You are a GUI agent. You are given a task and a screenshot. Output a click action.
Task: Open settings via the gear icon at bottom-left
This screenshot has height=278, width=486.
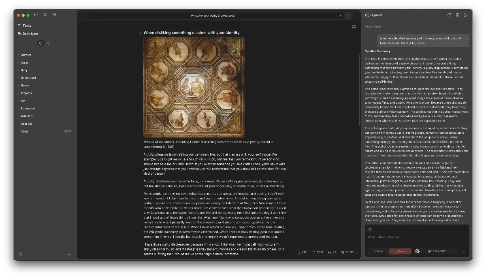point(20,254)
